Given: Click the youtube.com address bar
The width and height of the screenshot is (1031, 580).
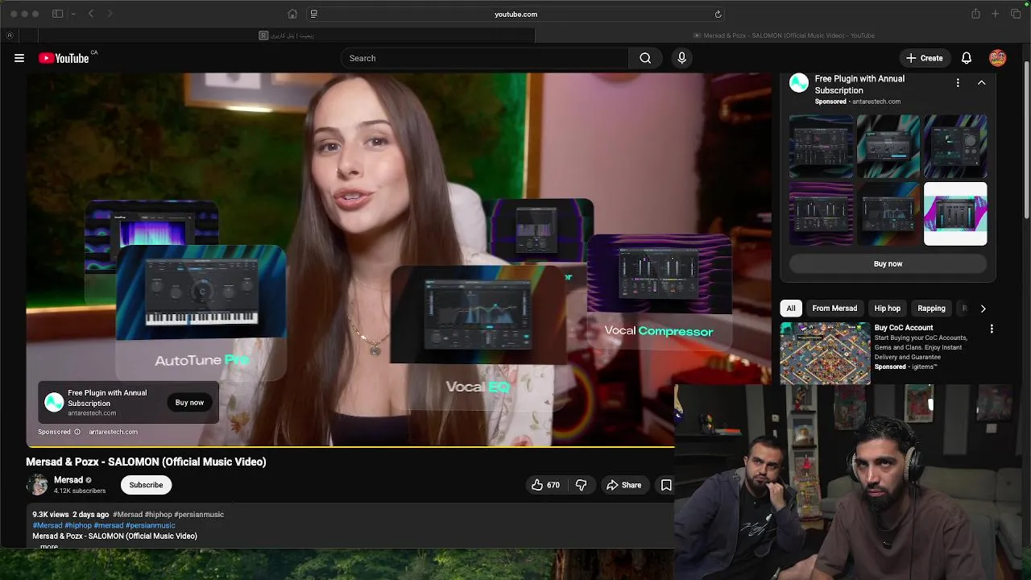Looking at the screenshot, I should (515, 14).
